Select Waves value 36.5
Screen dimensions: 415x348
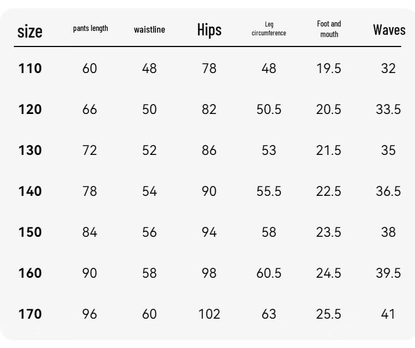click(388, 191)
